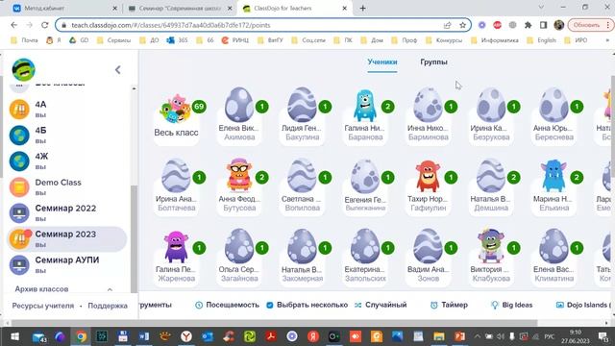The width and height of the screenshot is (615, 346).
Task: Click Ирина Безрукова's egg avatar
Action: pyautogui.click(x=491, y=105)
